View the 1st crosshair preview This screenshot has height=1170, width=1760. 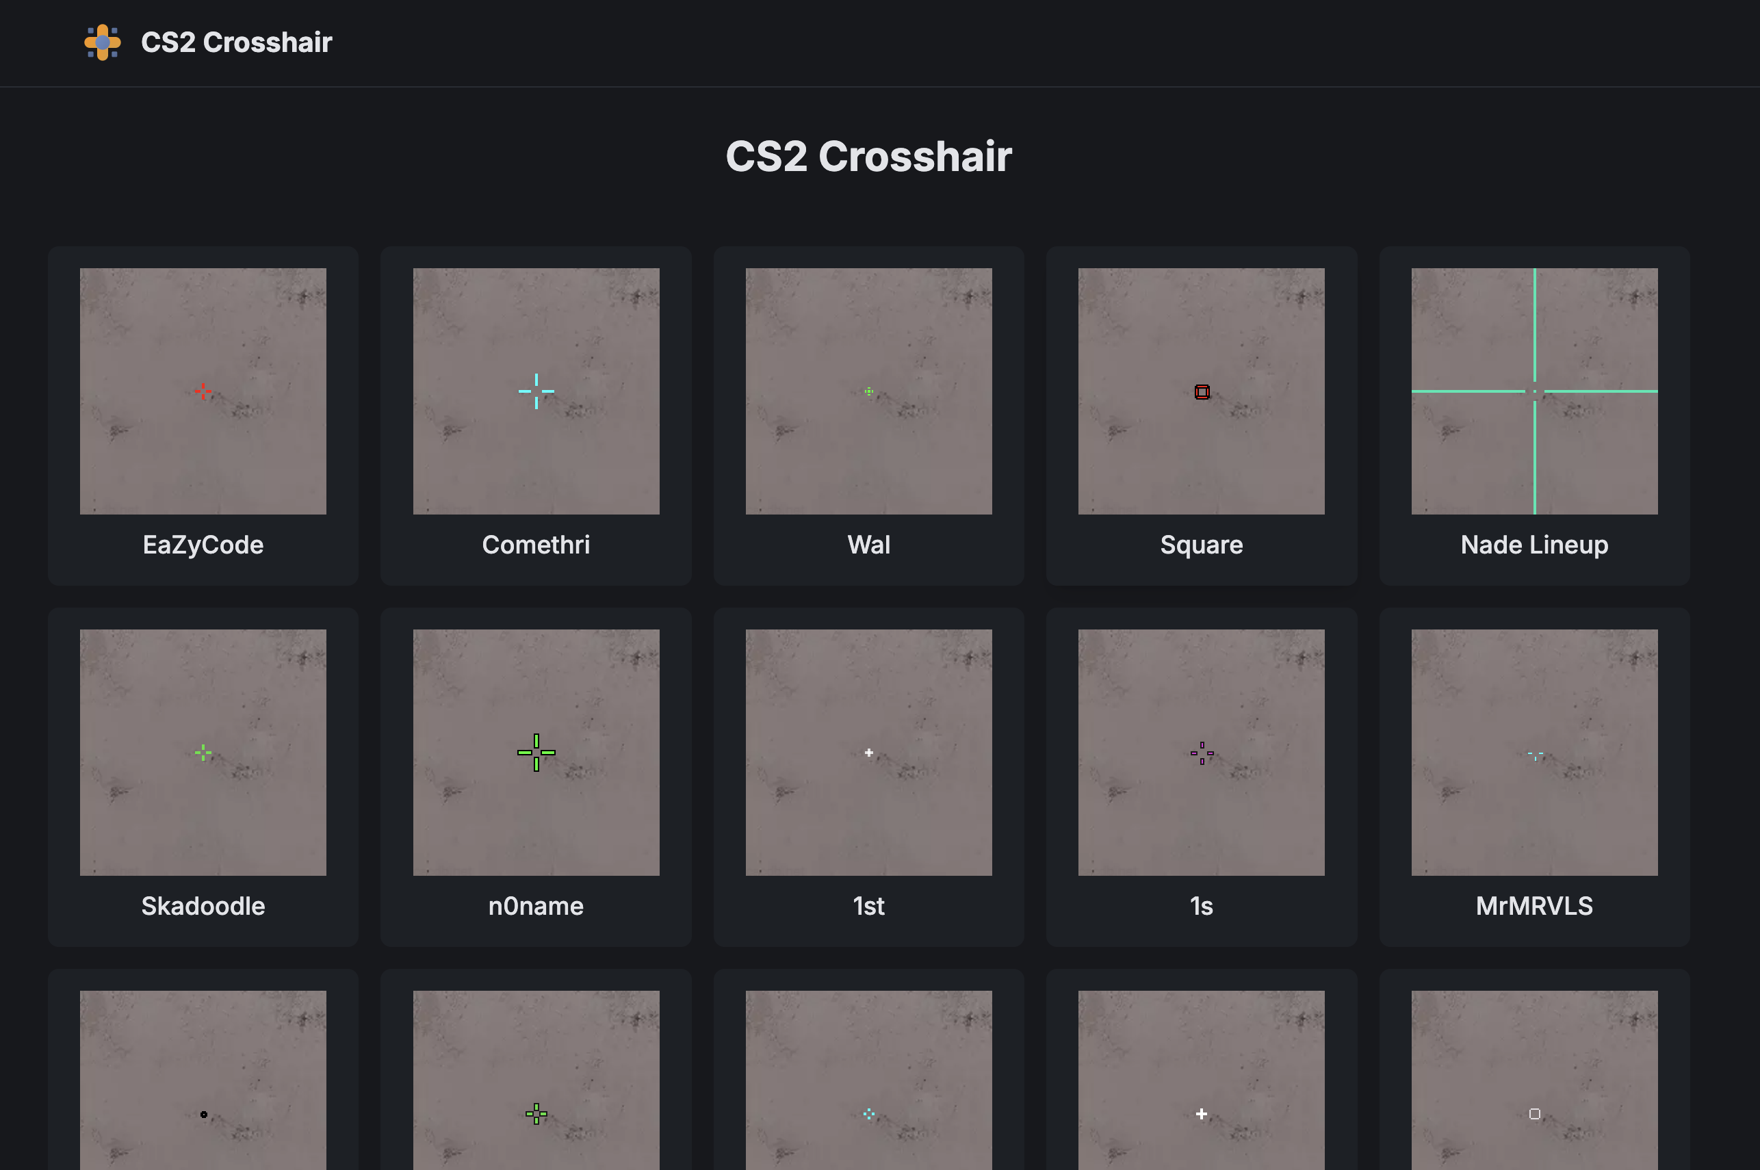[868, 752]
